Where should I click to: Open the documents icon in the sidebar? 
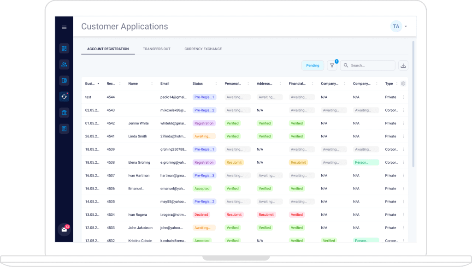pos(64,128)
